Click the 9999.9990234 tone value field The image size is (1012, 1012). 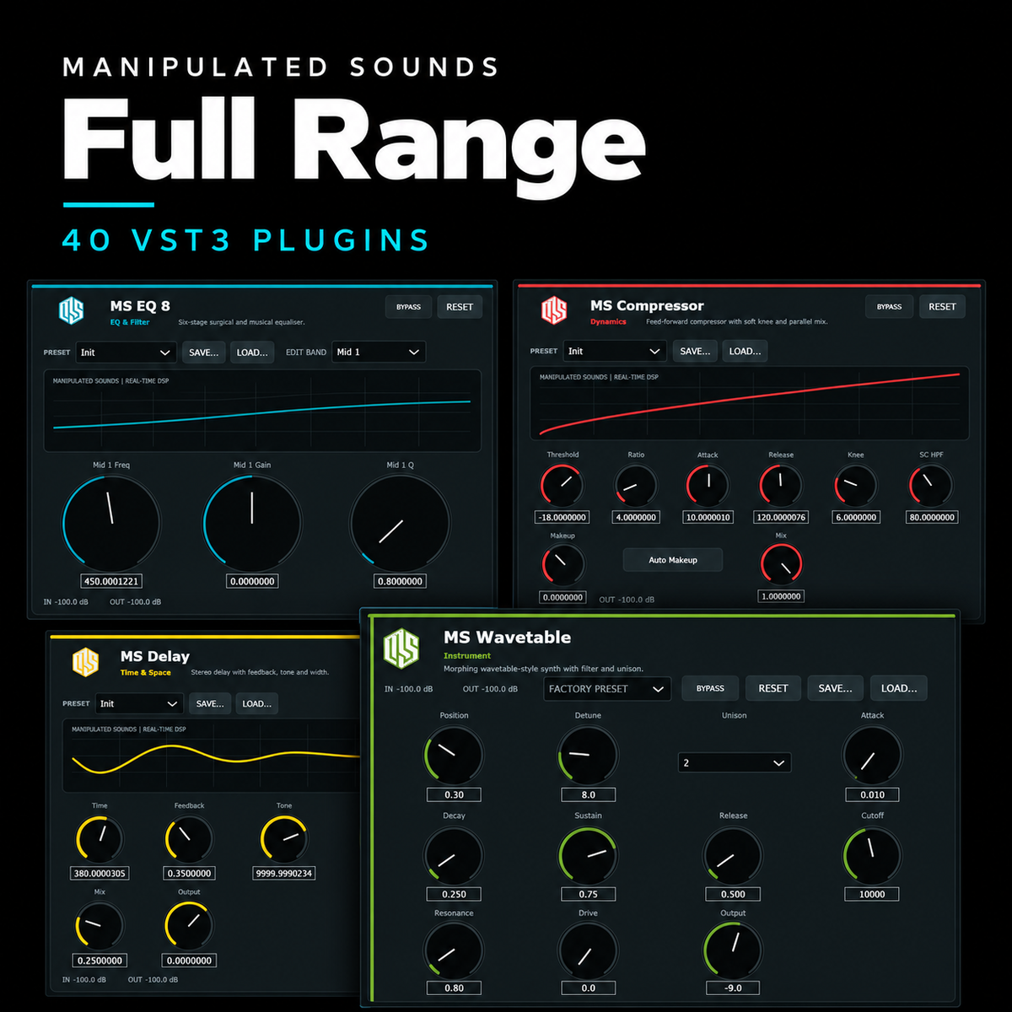click(x=284, y=873)
